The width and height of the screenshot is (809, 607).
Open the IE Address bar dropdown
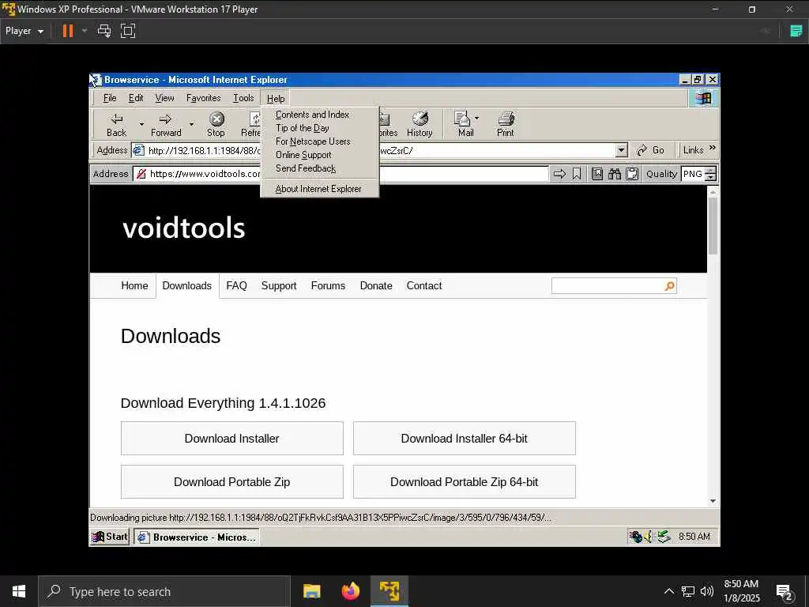coord(622,150)
